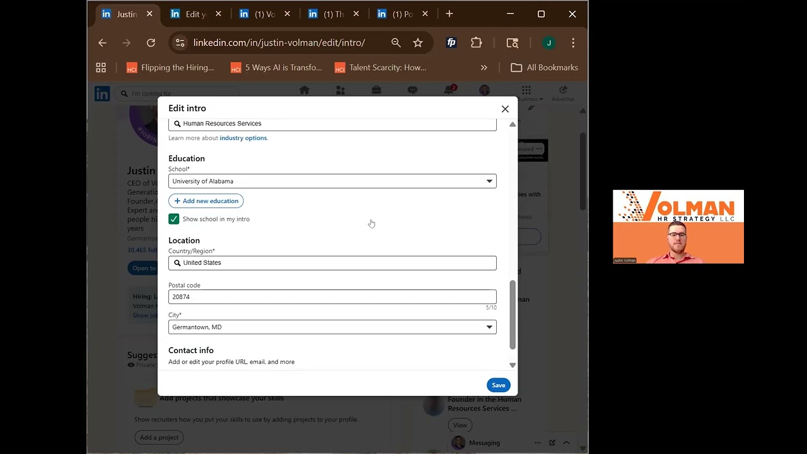This screenshot has width=807, height=454.
Task: Open the Chrome profile avatar J
Action: pyautogui.click(x=549, y=43)
